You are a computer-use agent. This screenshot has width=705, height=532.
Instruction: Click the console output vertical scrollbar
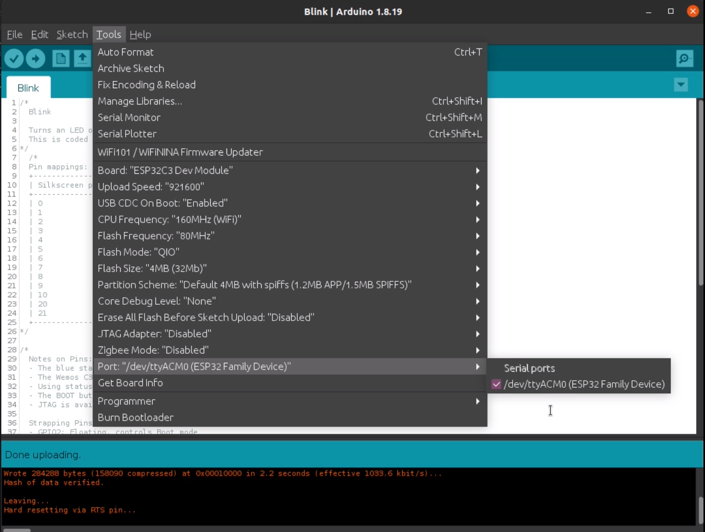coord(700,510)
